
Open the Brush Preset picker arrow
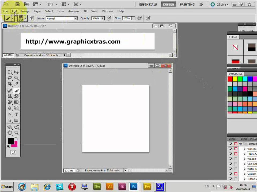26,18
